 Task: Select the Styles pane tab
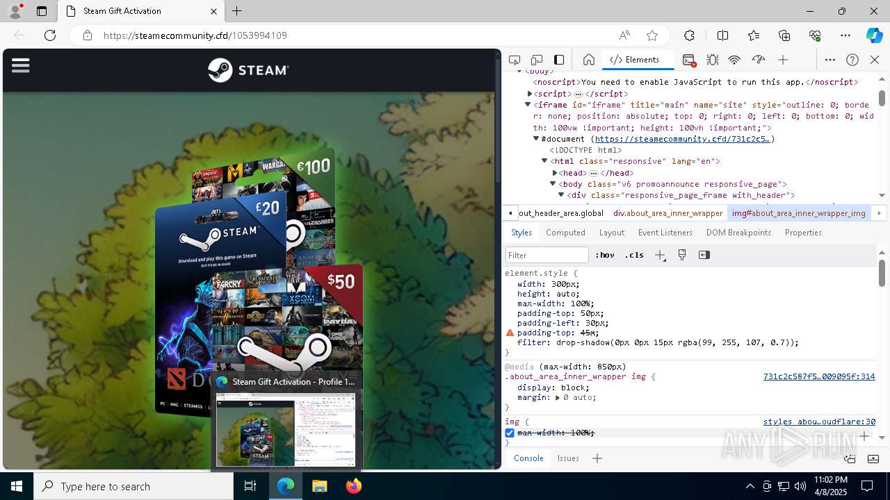[x=521, y=233]
